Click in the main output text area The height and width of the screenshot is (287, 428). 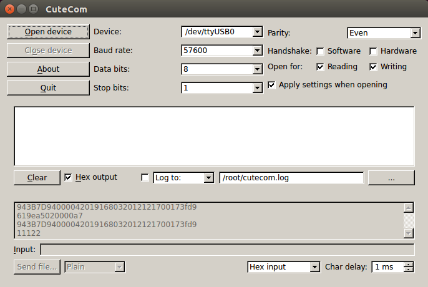(214, 136)
